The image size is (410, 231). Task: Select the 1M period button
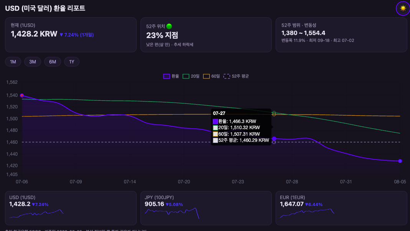pyautogui.click(x=13, y=62)
